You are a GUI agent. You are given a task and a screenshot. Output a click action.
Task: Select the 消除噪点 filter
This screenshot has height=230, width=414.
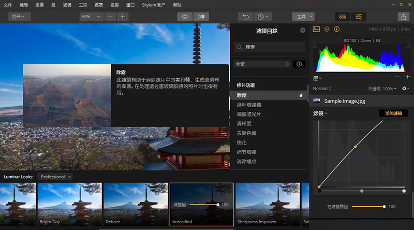pos(246,161)
